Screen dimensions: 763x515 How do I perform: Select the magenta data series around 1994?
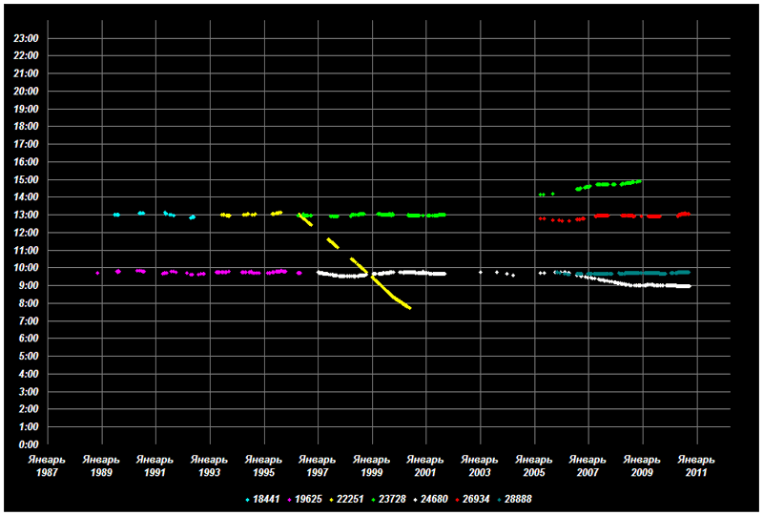coord(238,272)
